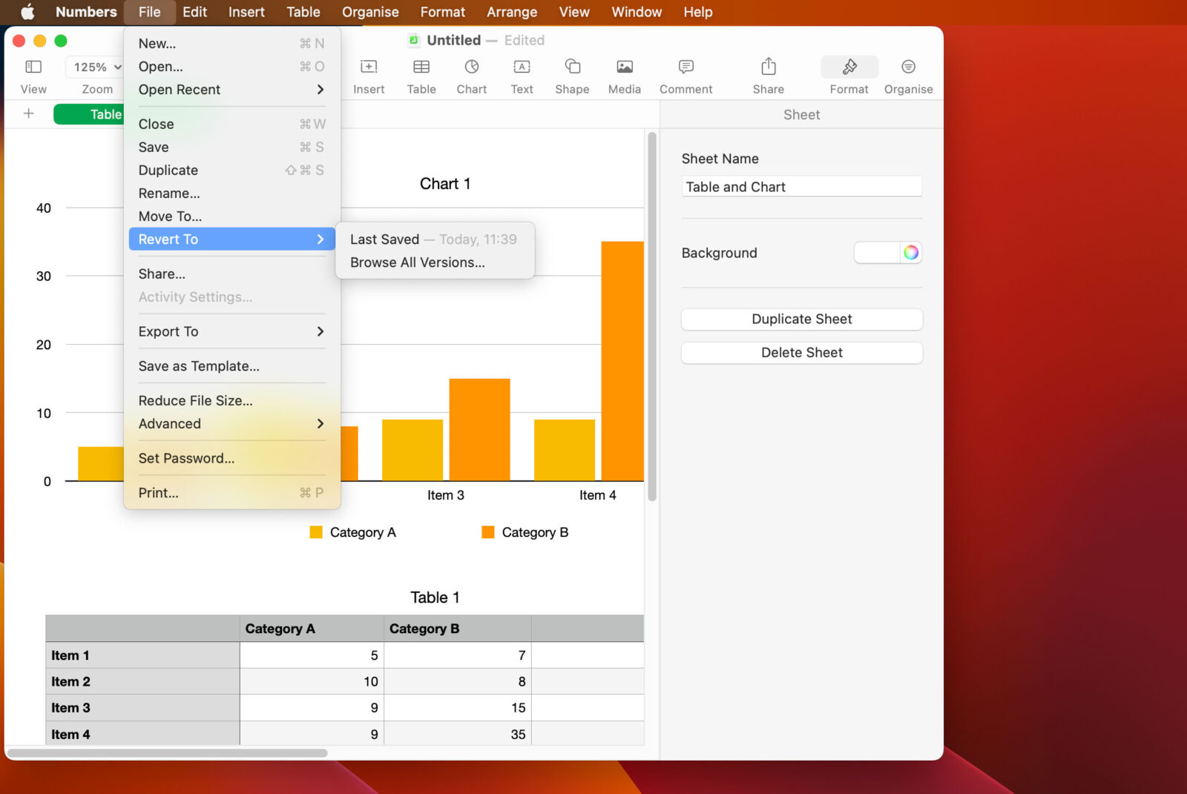
Task: Add a Comment using the Comment icon
Action: point(684,74)
